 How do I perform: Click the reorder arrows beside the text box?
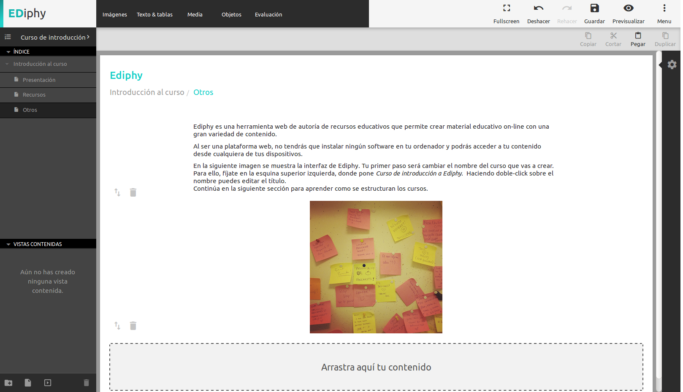(x=117, y=192)
